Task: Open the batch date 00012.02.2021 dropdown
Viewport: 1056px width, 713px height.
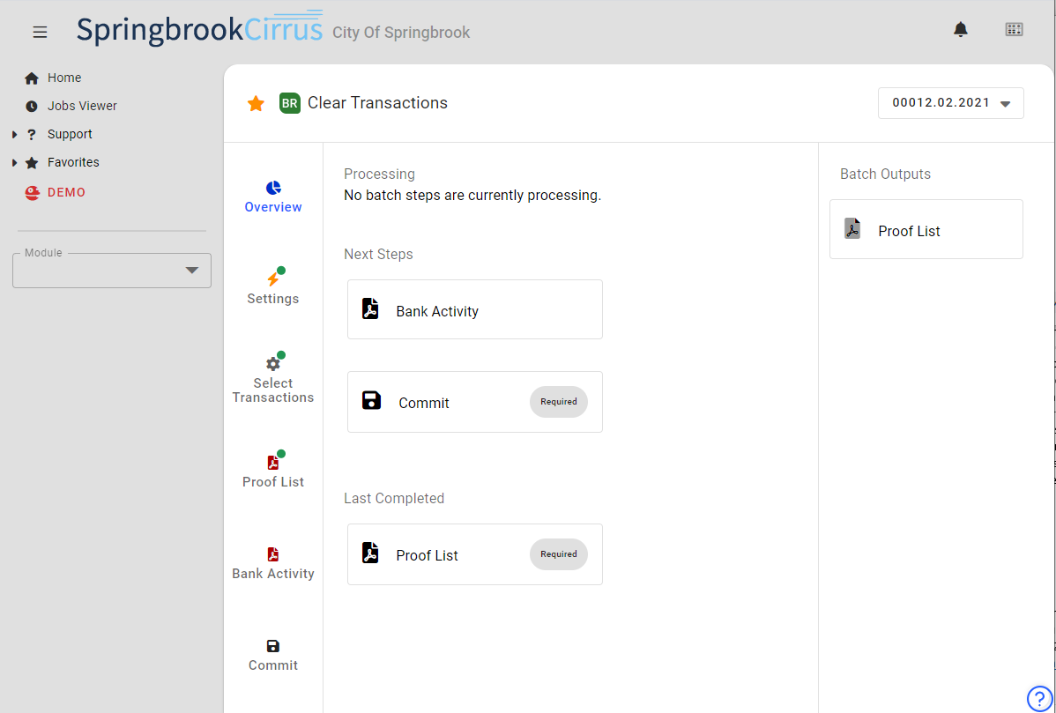Action: pos(950,103)
